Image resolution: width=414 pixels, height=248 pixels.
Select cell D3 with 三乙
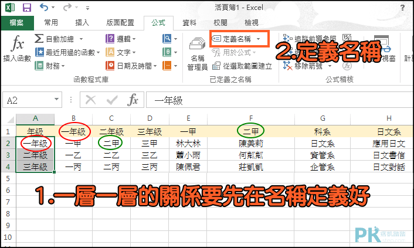tap(150, 155)
